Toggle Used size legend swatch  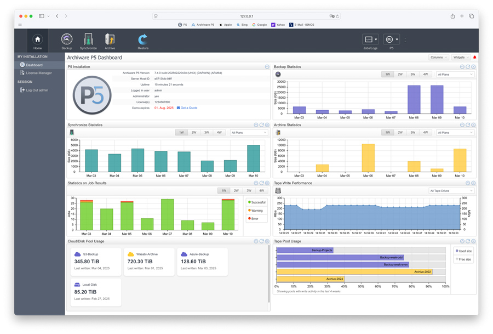click(x=457, y=251)
